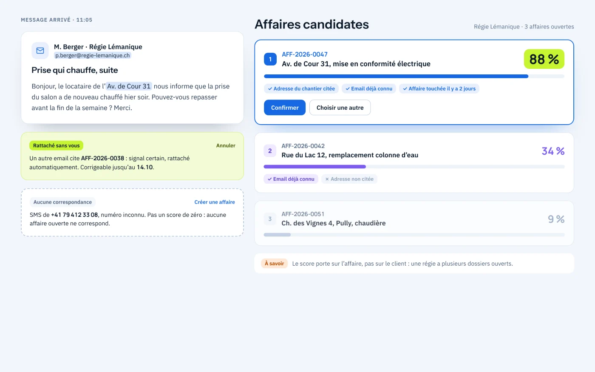
Task: Click the rank 1 badge on AFF-2026-0047
Action: coord(270,59)
